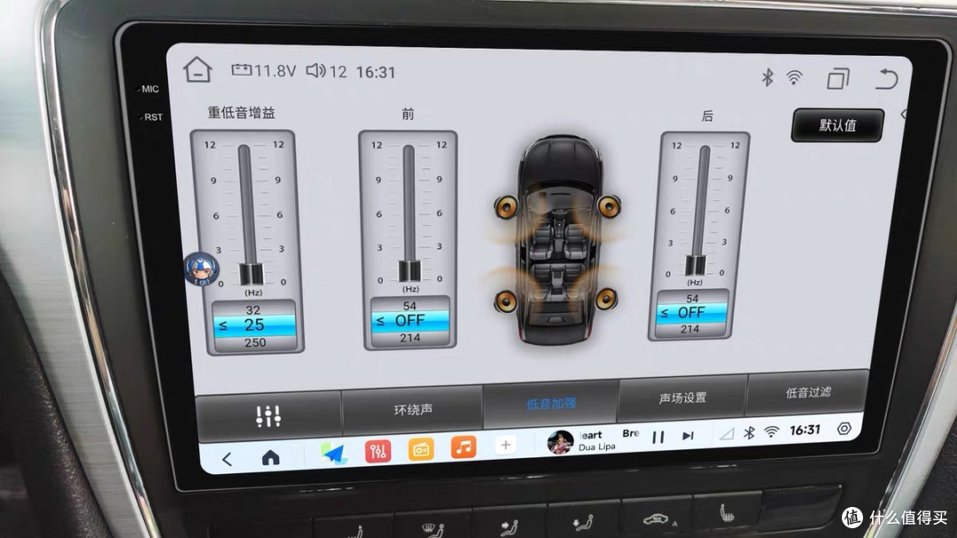Viewport: 957px width, 538px height.
Task: Choose 214 in the front frequency picker
Action: pos(409,338)
